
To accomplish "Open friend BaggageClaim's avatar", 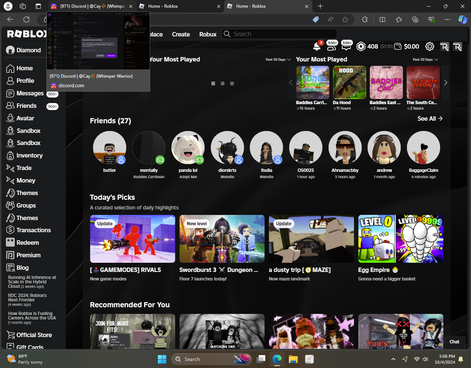I will [424, 148].
